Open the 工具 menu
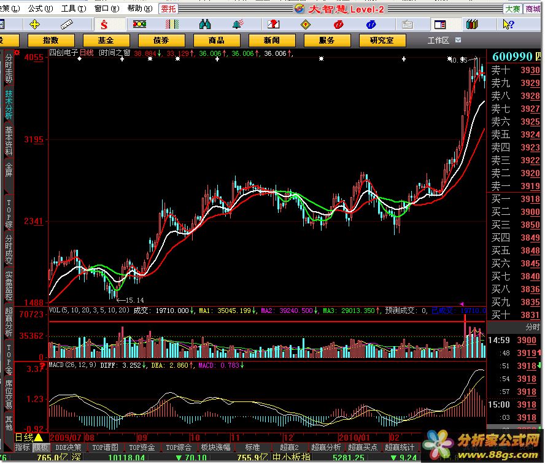 point(74,9)
